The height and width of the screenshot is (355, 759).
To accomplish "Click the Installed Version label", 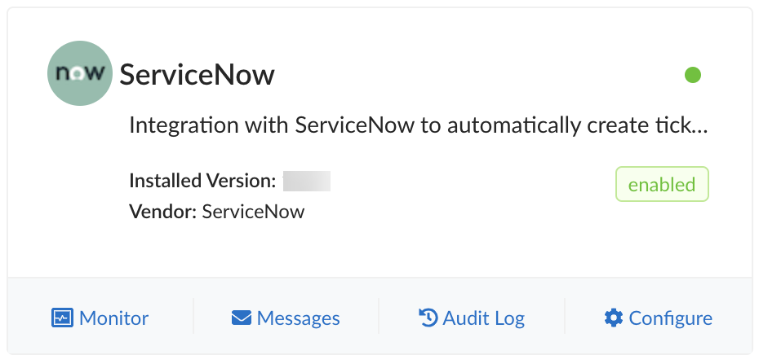I will (202, 181).
